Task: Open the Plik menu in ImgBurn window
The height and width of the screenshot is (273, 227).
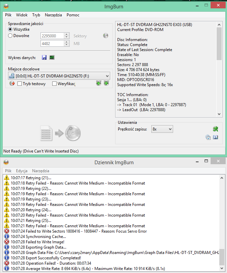Action: point(8,15)
